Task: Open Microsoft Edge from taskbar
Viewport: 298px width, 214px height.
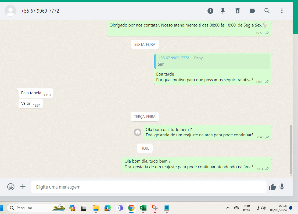Action: [107, 208]
